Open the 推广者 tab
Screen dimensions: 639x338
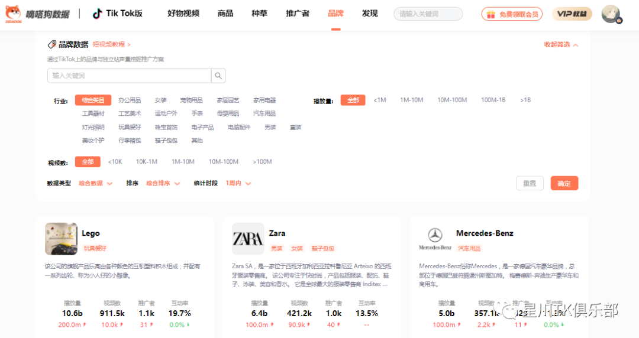coord(298,14)
